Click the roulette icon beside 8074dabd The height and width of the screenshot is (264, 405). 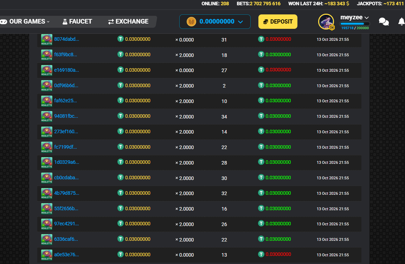point(47,39)
